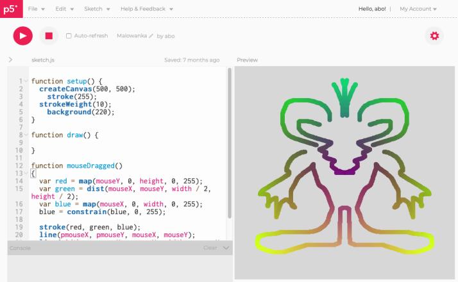Viewport: 458px width, 282px height.
Task: Open the My Account dropdown
Action: click(x=418, y=9)
